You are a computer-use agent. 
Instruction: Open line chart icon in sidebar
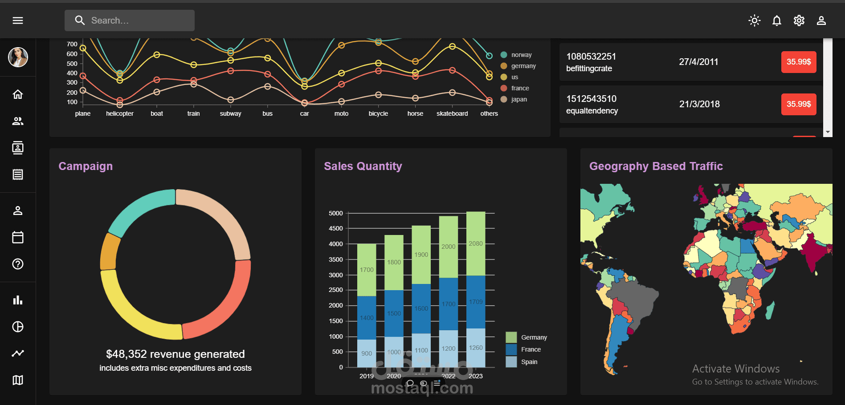click(18, 353)
